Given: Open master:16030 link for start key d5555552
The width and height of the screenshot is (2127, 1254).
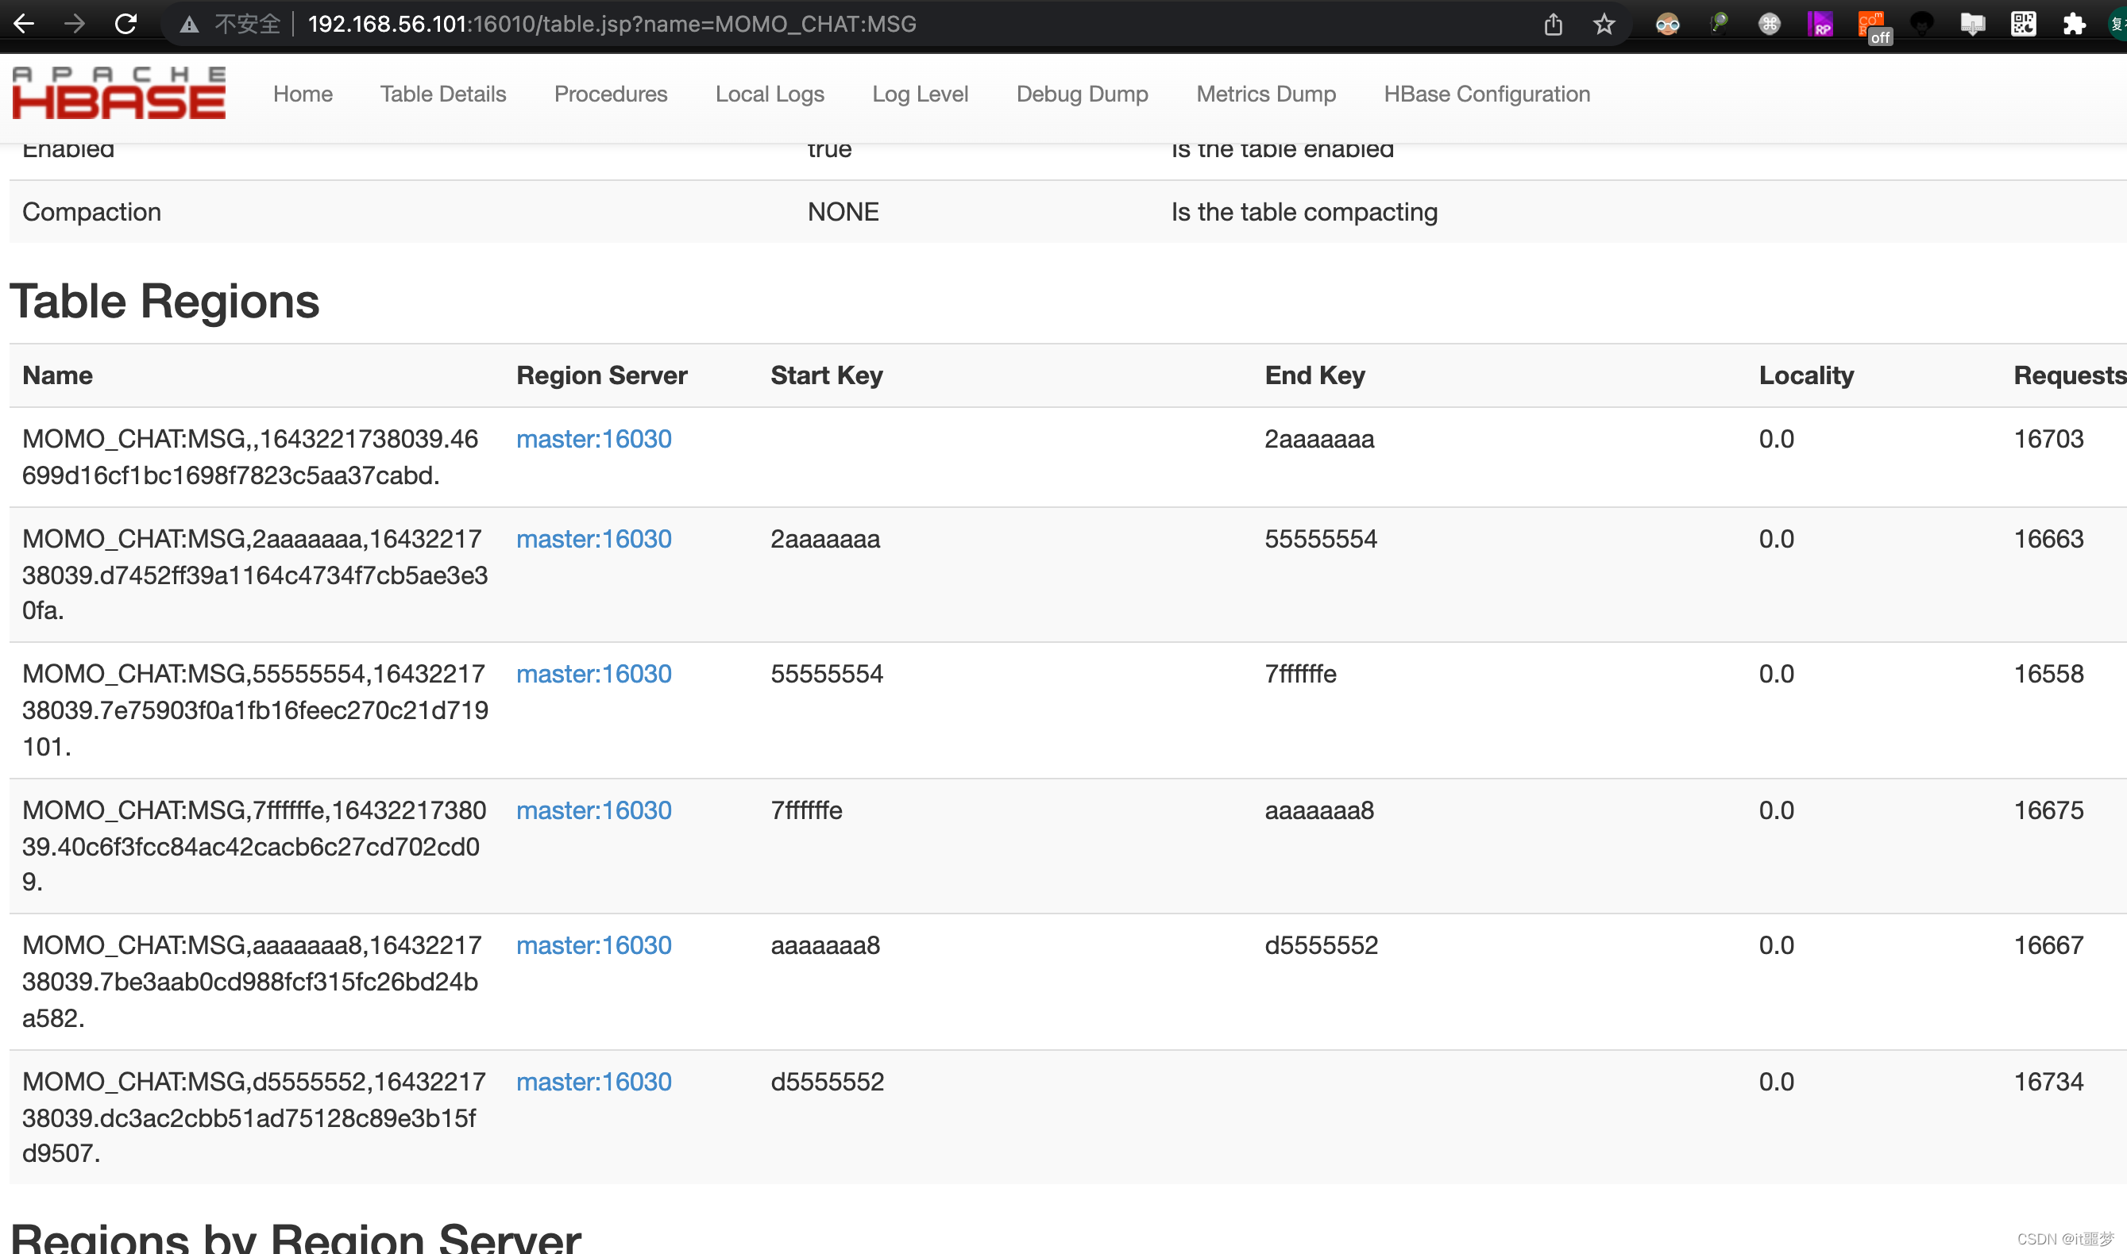Looking at the screenshot, I should point(593,1082).
